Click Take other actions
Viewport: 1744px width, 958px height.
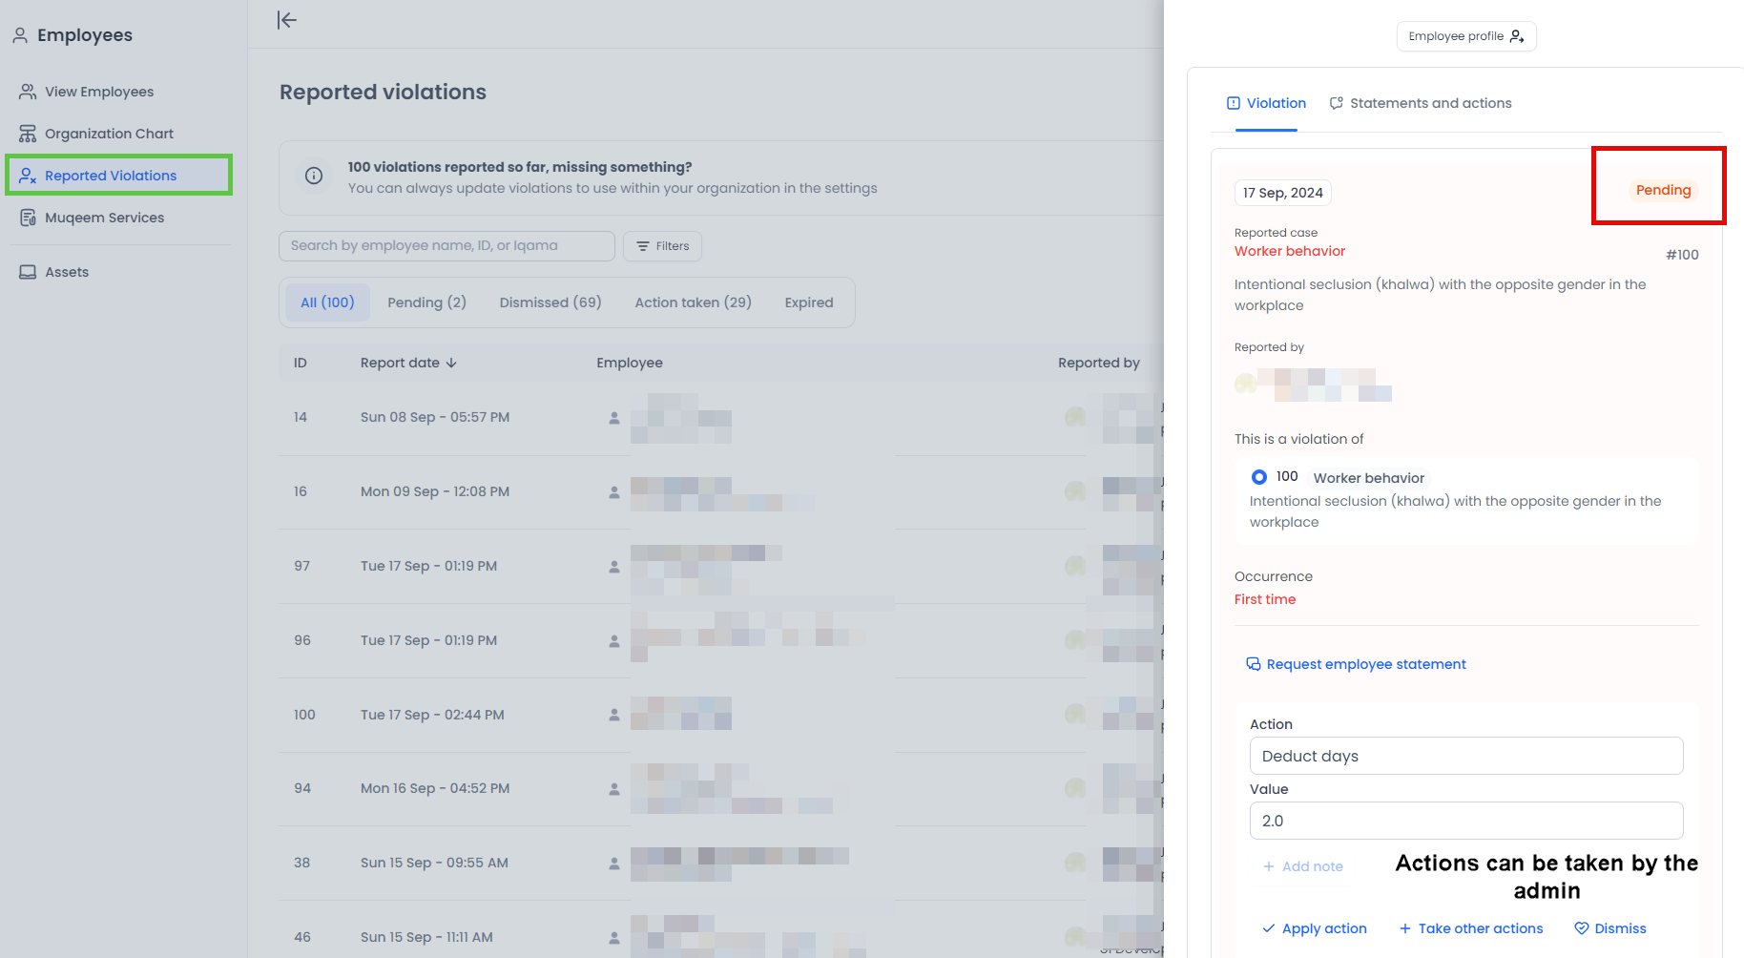click(1470, 928)
